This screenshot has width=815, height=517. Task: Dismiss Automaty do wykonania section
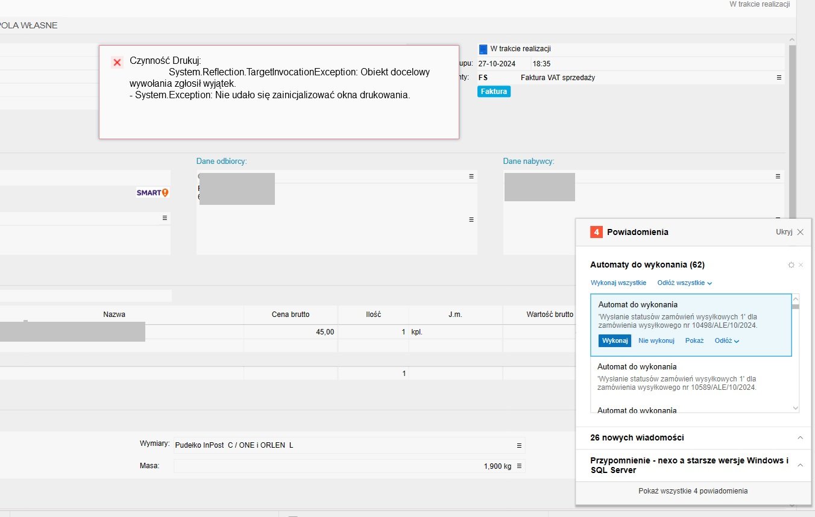point(801,265)
